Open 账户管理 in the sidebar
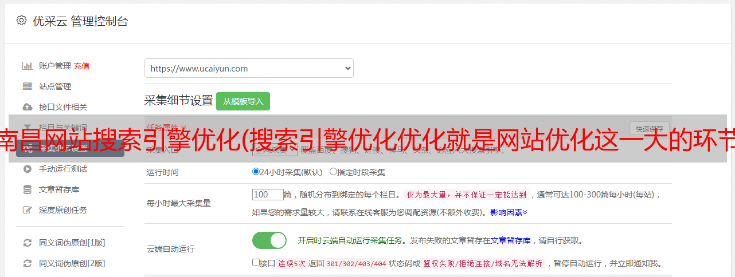The image size is (735, 277). pos(55,66)
